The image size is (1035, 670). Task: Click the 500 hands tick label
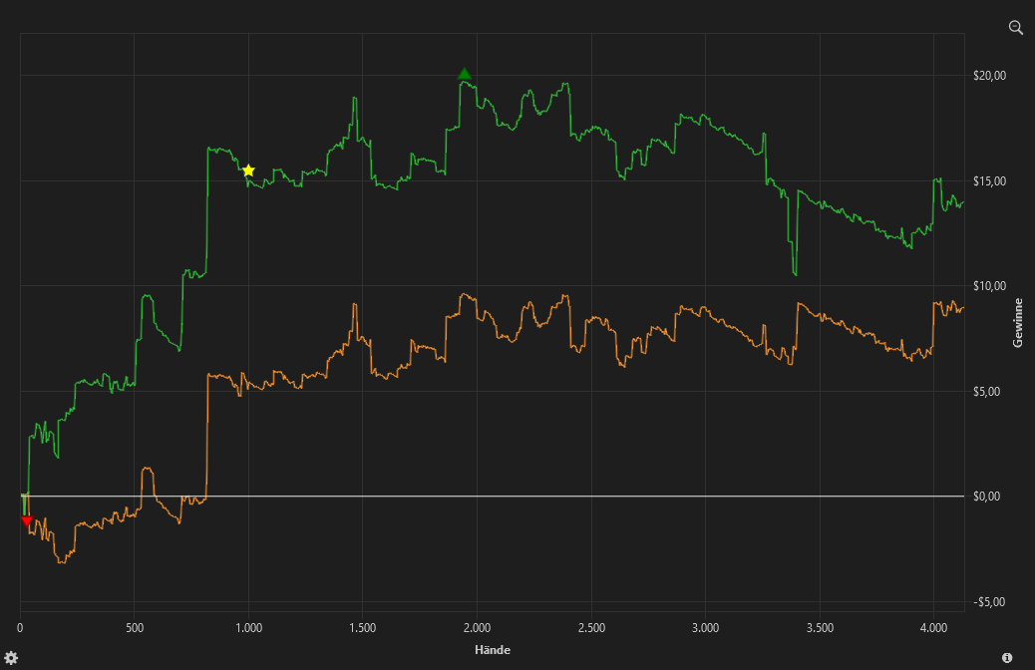(x=135, y=628)
